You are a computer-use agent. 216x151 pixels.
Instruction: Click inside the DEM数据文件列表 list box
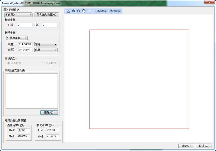coord(31,91)
